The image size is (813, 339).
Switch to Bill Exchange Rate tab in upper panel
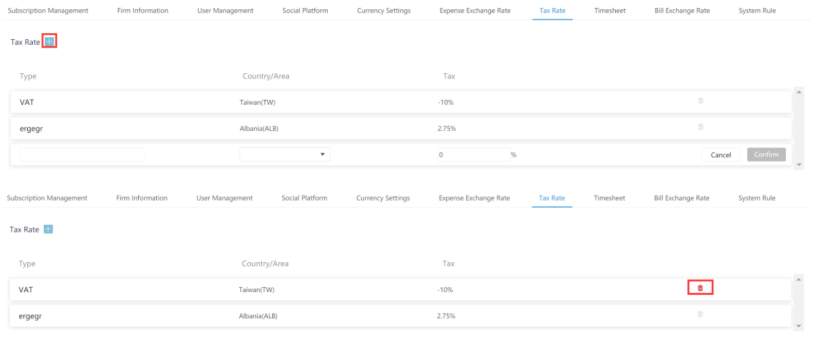click(x=681, y=11)
